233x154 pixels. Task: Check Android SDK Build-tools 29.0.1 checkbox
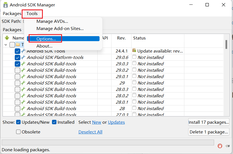click(x=18, y=77)
